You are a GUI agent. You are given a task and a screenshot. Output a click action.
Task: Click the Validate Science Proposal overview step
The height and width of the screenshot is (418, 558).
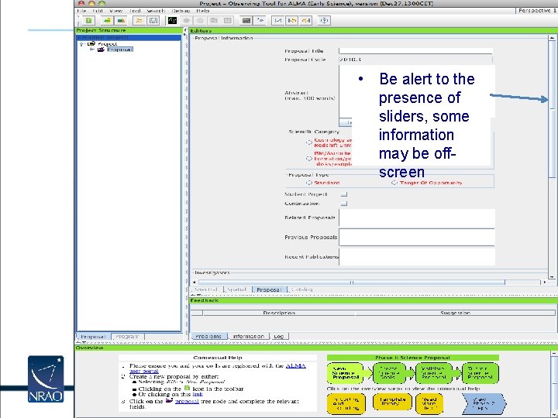(434, 373)
